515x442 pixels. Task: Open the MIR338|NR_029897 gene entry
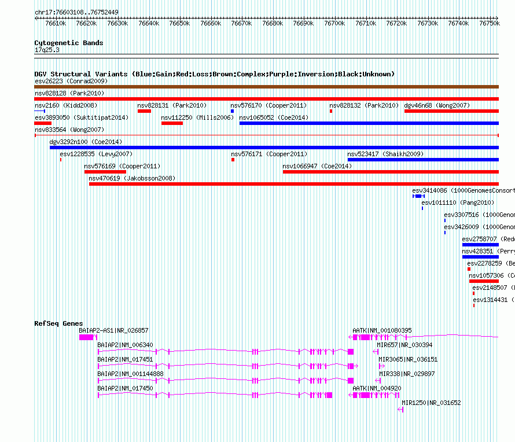point(407,374)
